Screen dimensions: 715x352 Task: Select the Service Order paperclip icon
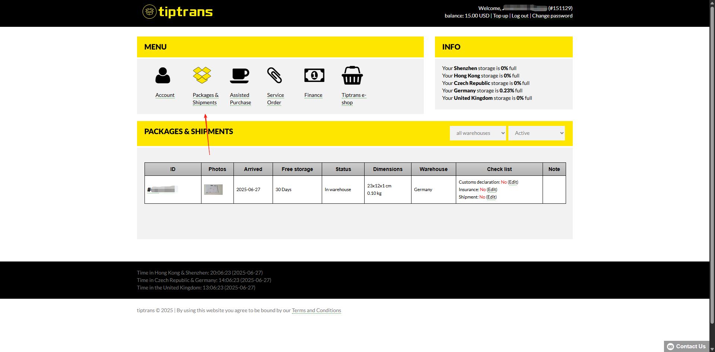click(x=274, y=75)
